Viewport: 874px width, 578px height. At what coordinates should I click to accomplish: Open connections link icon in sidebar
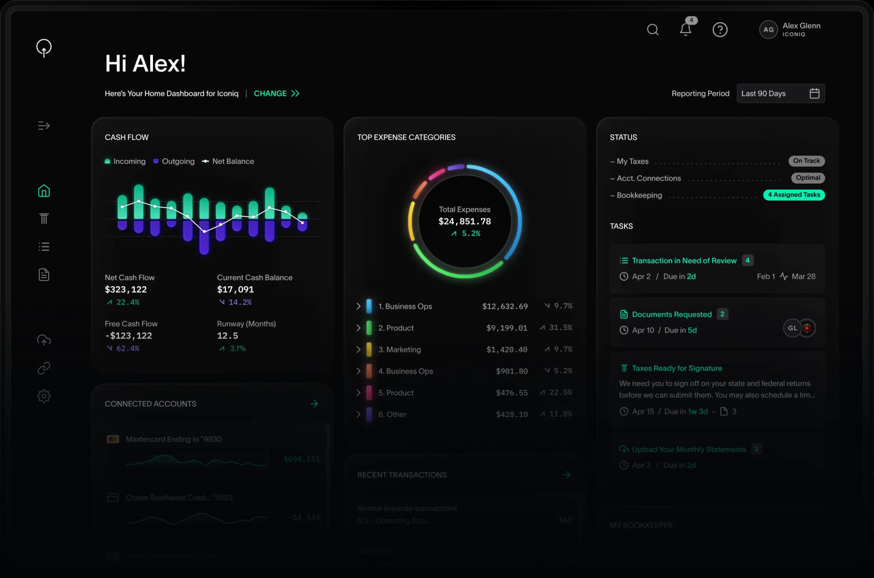click(44, 368)
